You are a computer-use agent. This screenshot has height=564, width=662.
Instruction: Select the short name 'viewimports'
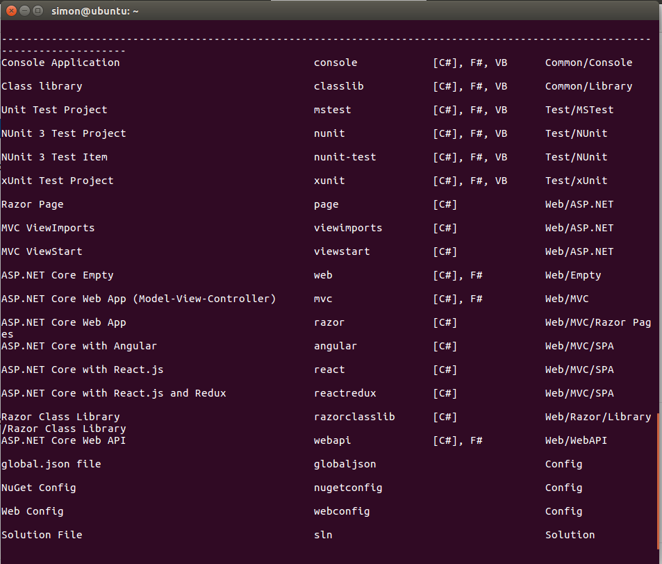tap(348, 229)
